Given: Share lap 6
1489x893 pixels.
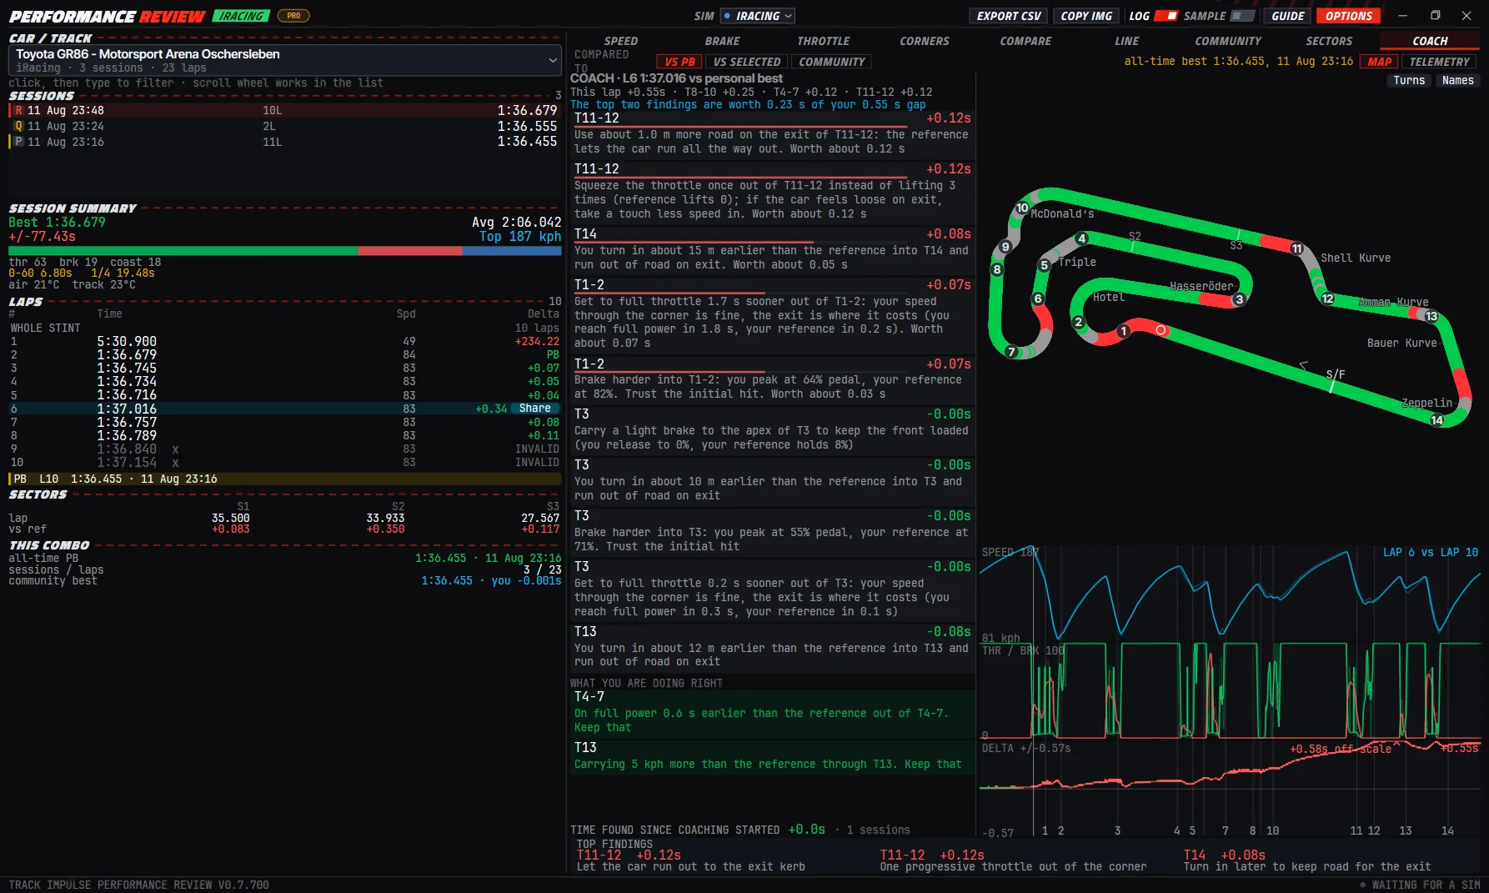Looking at the screenshot, I should pos(534,409).
